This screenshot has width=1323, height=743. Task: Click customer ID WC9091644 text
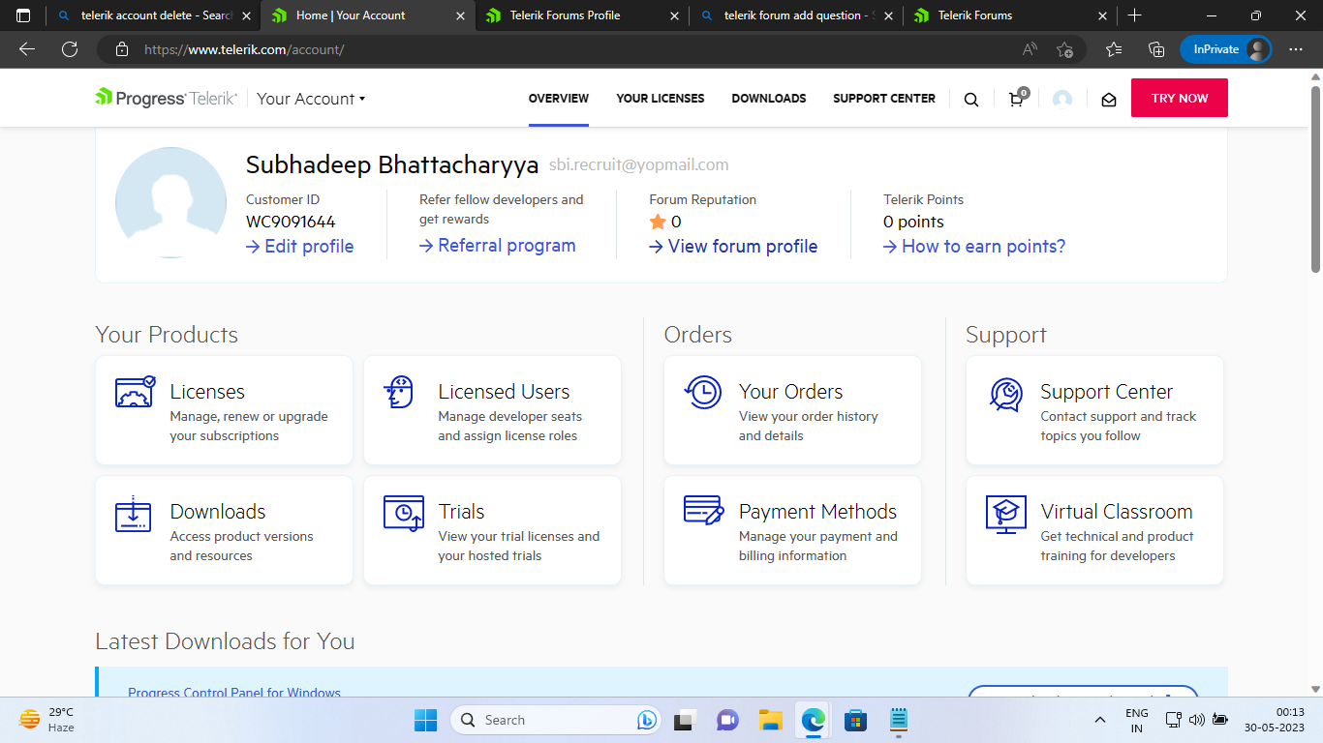pos(291,222)
